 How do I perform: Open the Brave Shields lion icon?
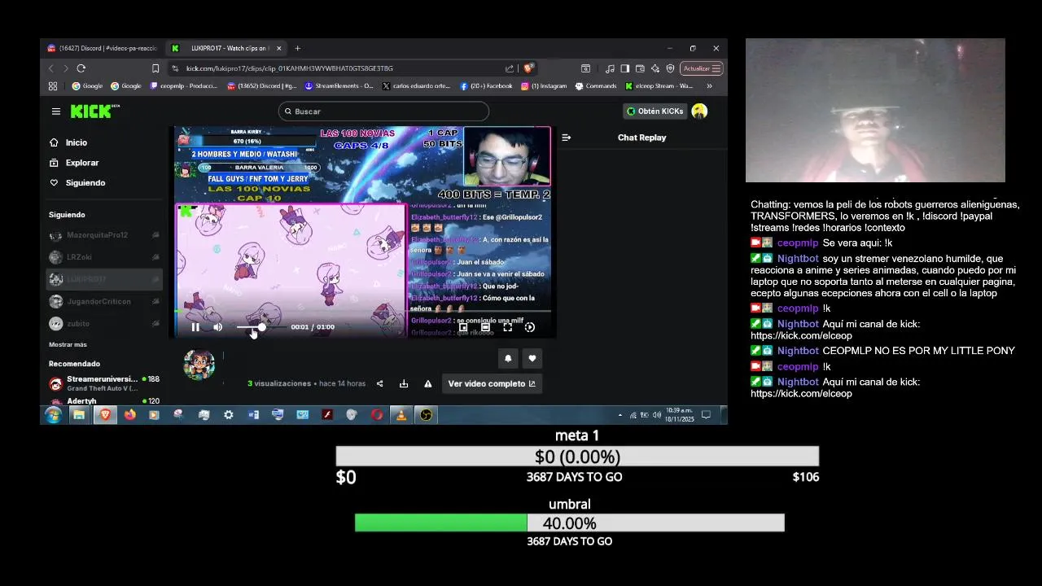[x=528, y=68]
